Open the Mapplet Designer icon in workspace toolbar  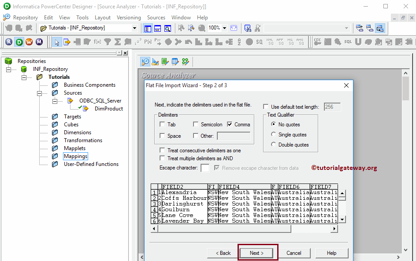pos(175,62)
